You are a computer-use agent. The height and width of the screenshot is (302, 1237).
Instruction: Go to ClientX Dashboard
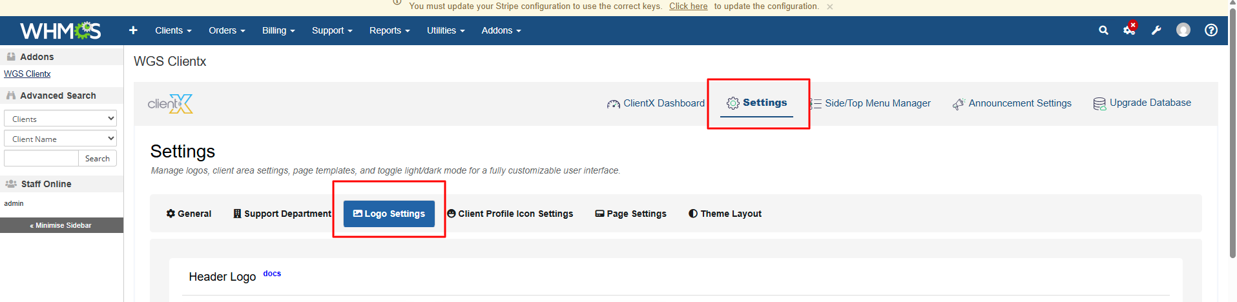click(x=656, y=103)
